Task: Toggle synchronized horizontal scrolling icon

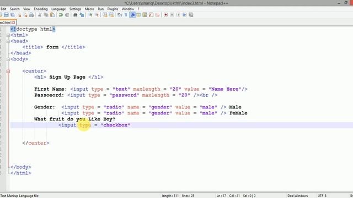Action: click(111, 15)
